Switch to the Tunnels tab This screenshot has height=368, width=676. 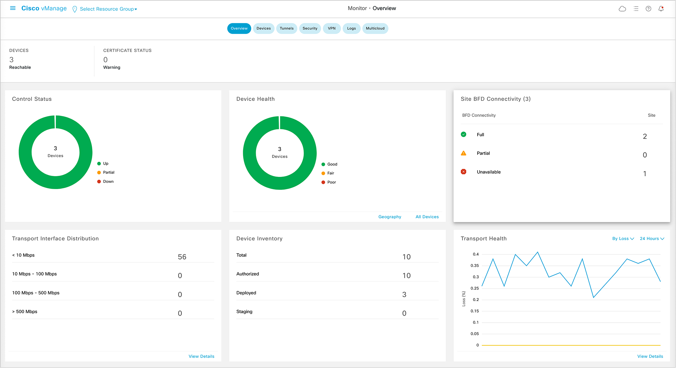(286, 29)
